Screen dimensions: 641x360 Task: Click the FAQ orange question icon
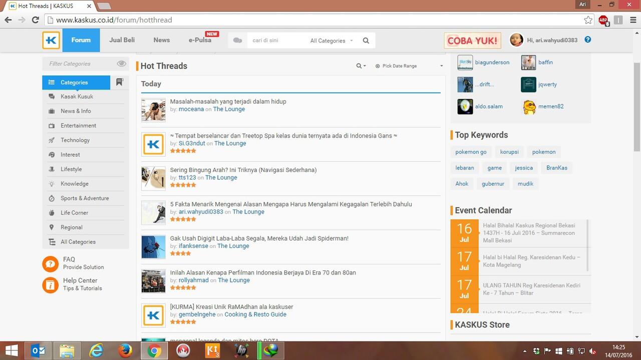coord(51,263)
